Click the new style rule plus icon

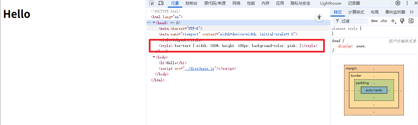pos(393,21)
